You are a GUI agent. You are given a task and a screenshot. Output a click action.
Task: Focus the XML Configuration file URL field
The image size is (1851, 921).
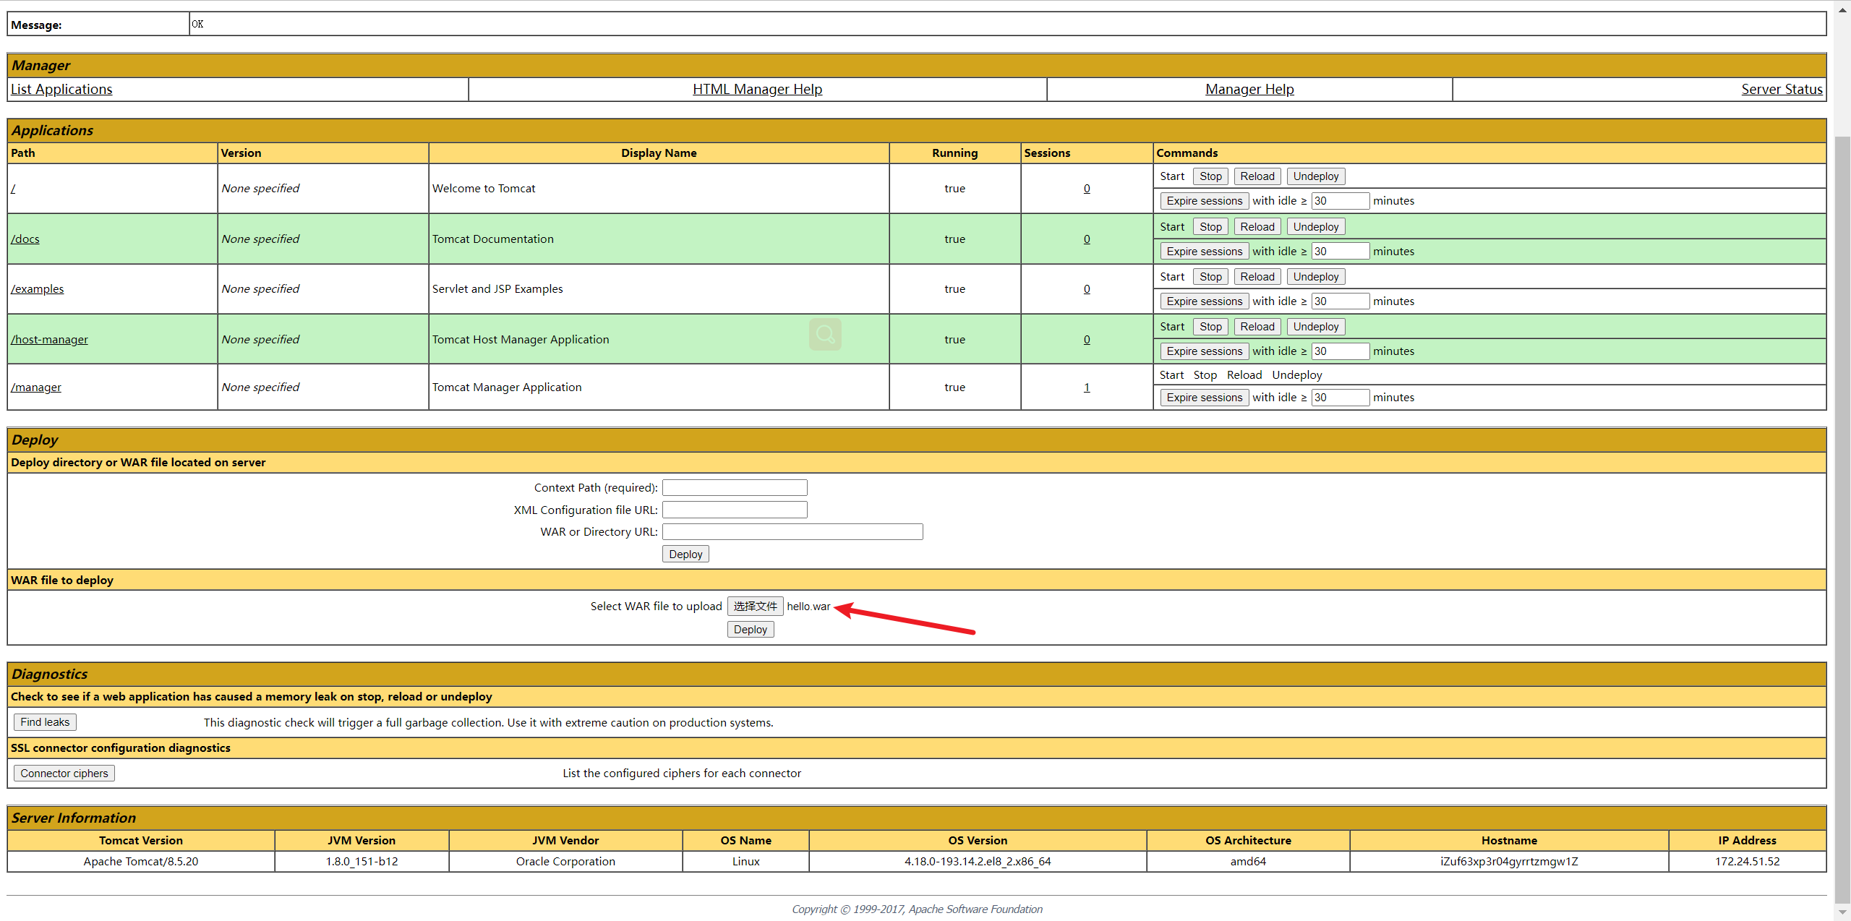pyautogui.click(x=735, y=510)
